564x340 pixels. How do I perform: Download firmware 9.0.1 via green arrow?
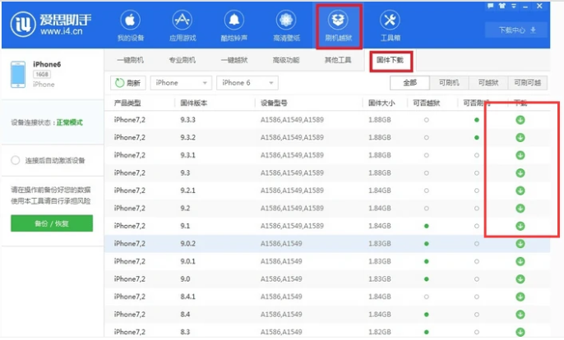pyautogui.click(x=520, y=261)
